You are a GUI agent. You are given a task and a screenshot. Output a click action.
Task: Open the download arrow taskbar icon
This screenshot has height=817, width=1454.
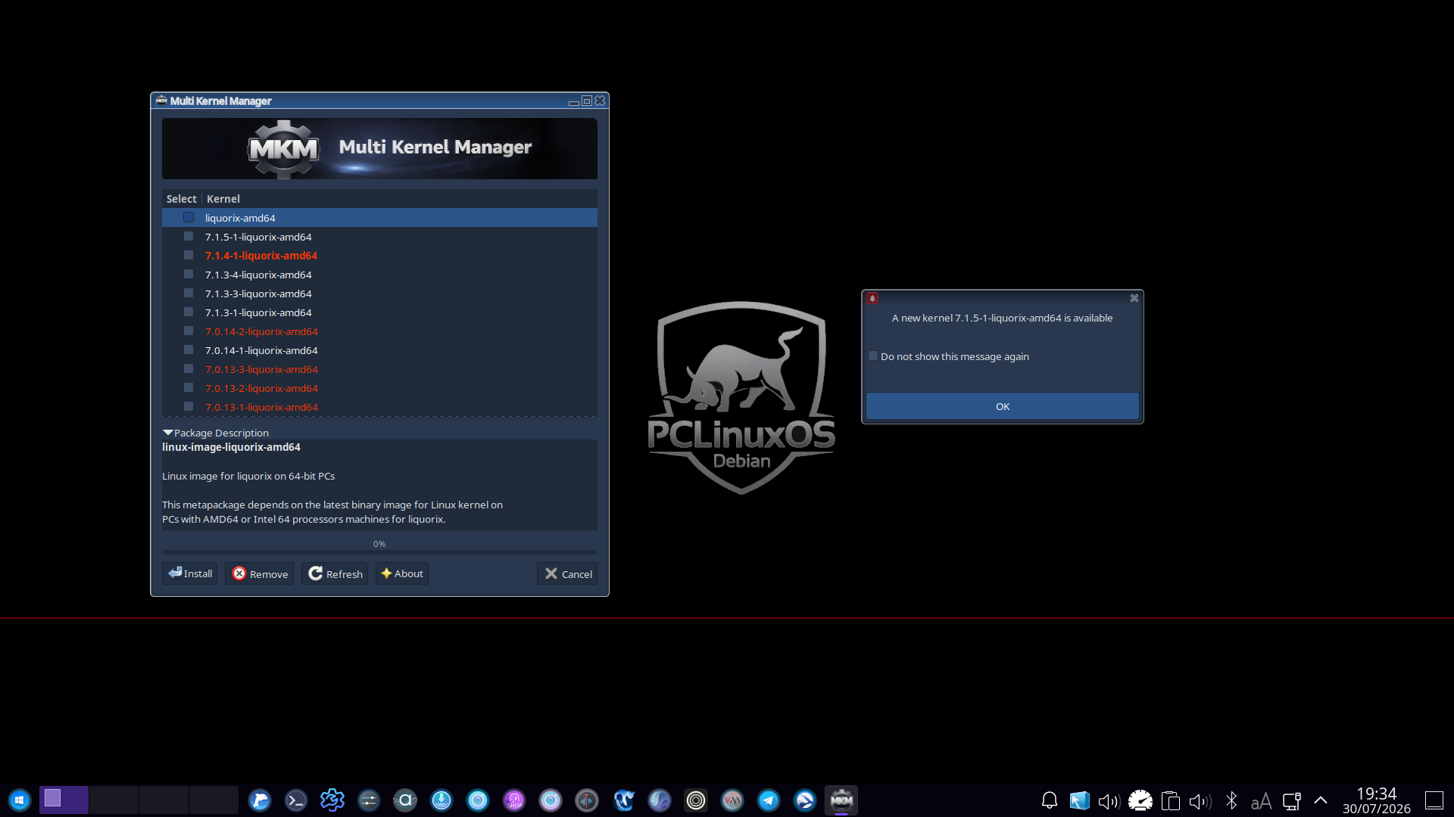pos(442,800)
